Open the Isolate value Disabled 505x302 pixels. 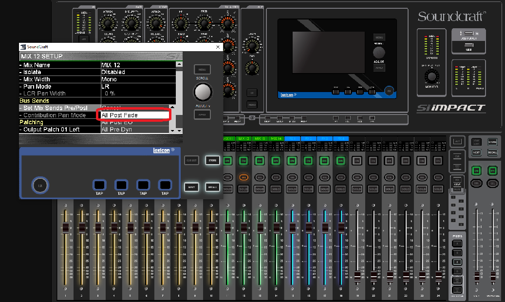[138, 72]
